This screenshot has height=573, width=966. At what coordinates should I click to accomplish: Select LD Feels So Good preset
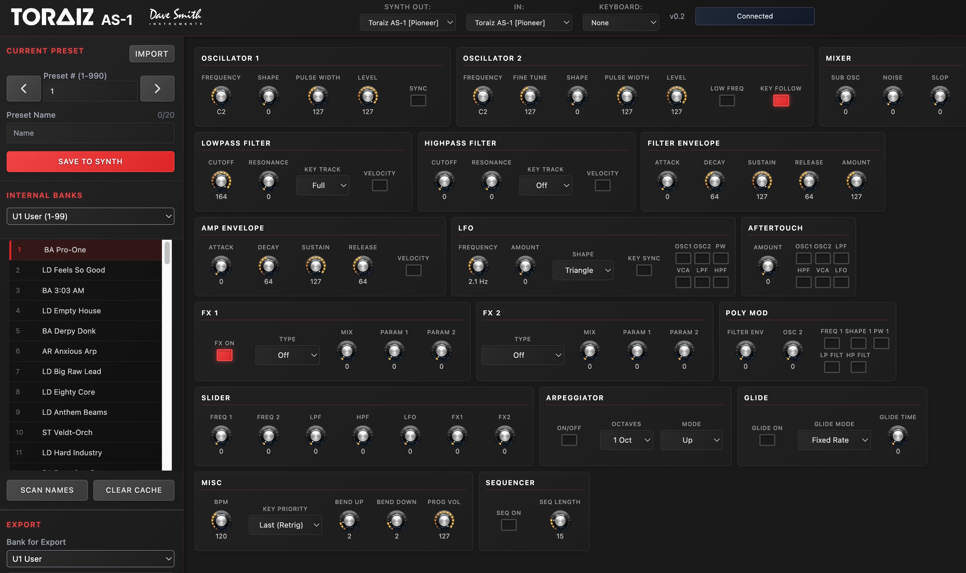(73, 270)
